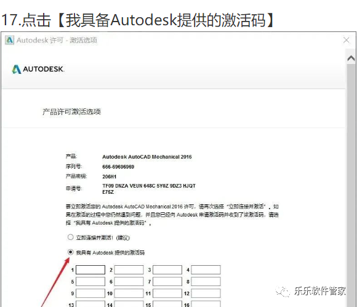Click activation code field 7
357x307 pixels.
point(167,282)
